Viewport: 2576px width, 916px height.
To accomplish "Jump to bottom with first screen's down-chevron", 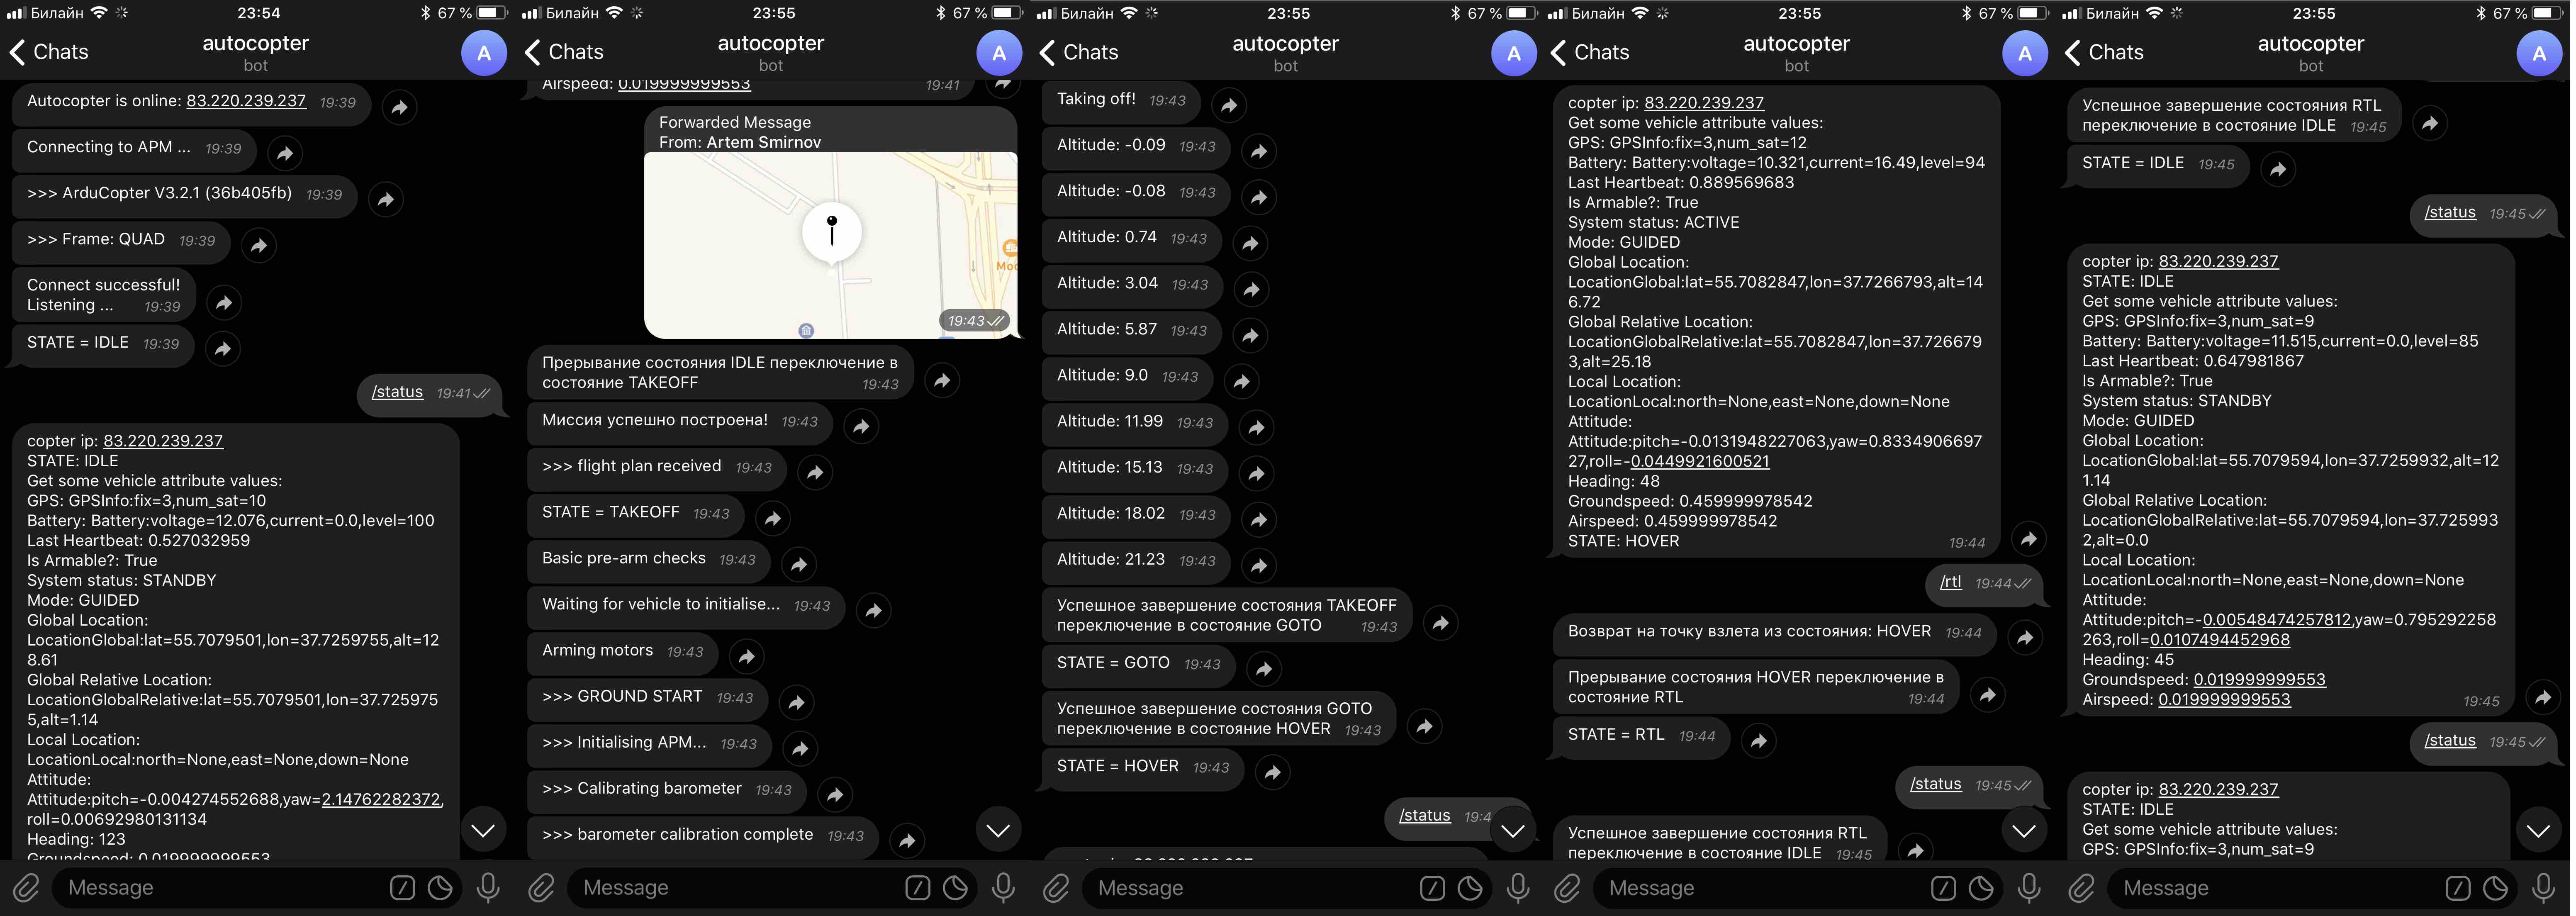I will [483, 830].
